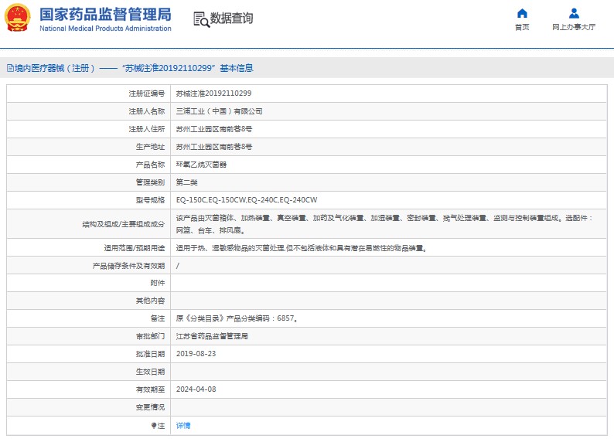Click the 数据查询 label
Screen dimensions: 614x442
[x=231, y=19]
